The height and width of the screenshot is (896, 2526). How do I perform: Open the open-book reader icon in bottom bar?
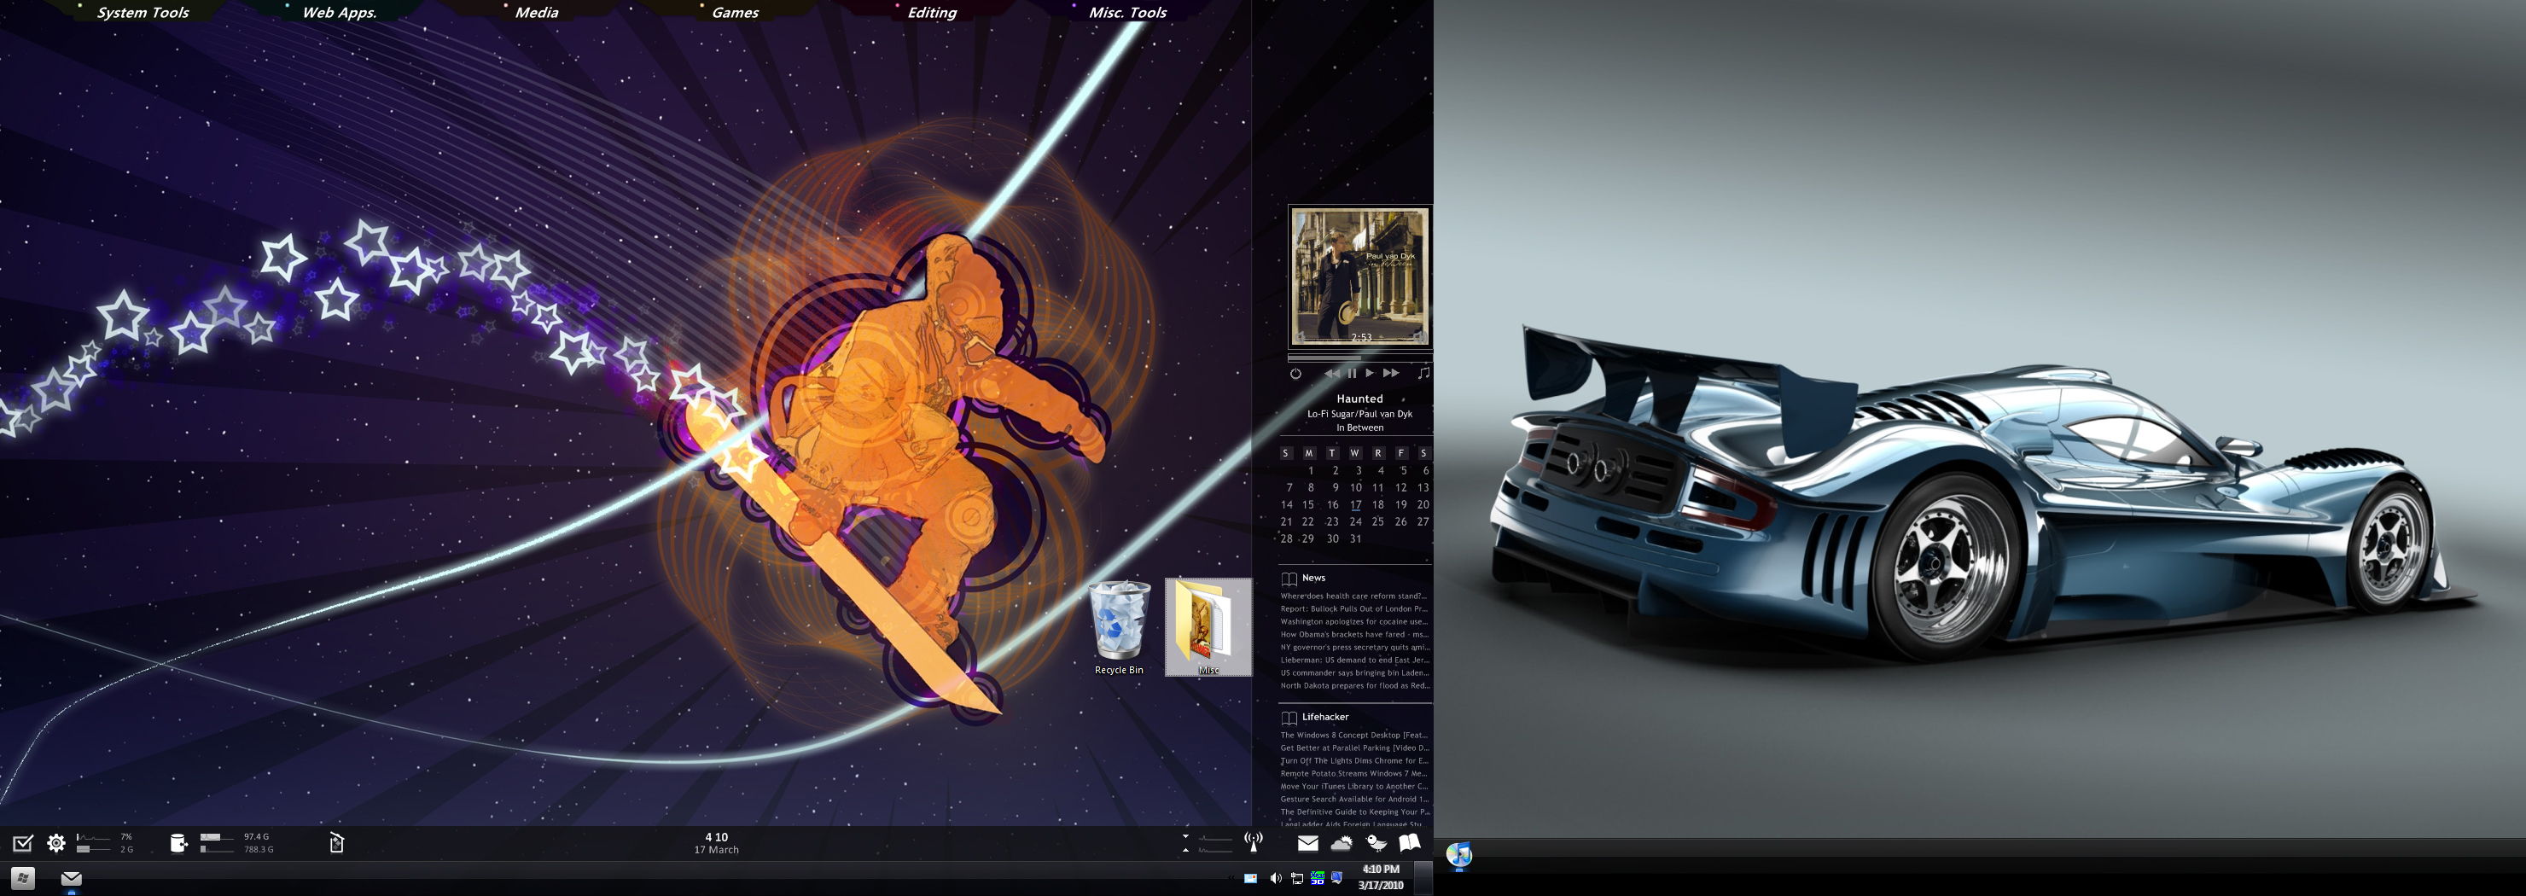coord(1410,843)
